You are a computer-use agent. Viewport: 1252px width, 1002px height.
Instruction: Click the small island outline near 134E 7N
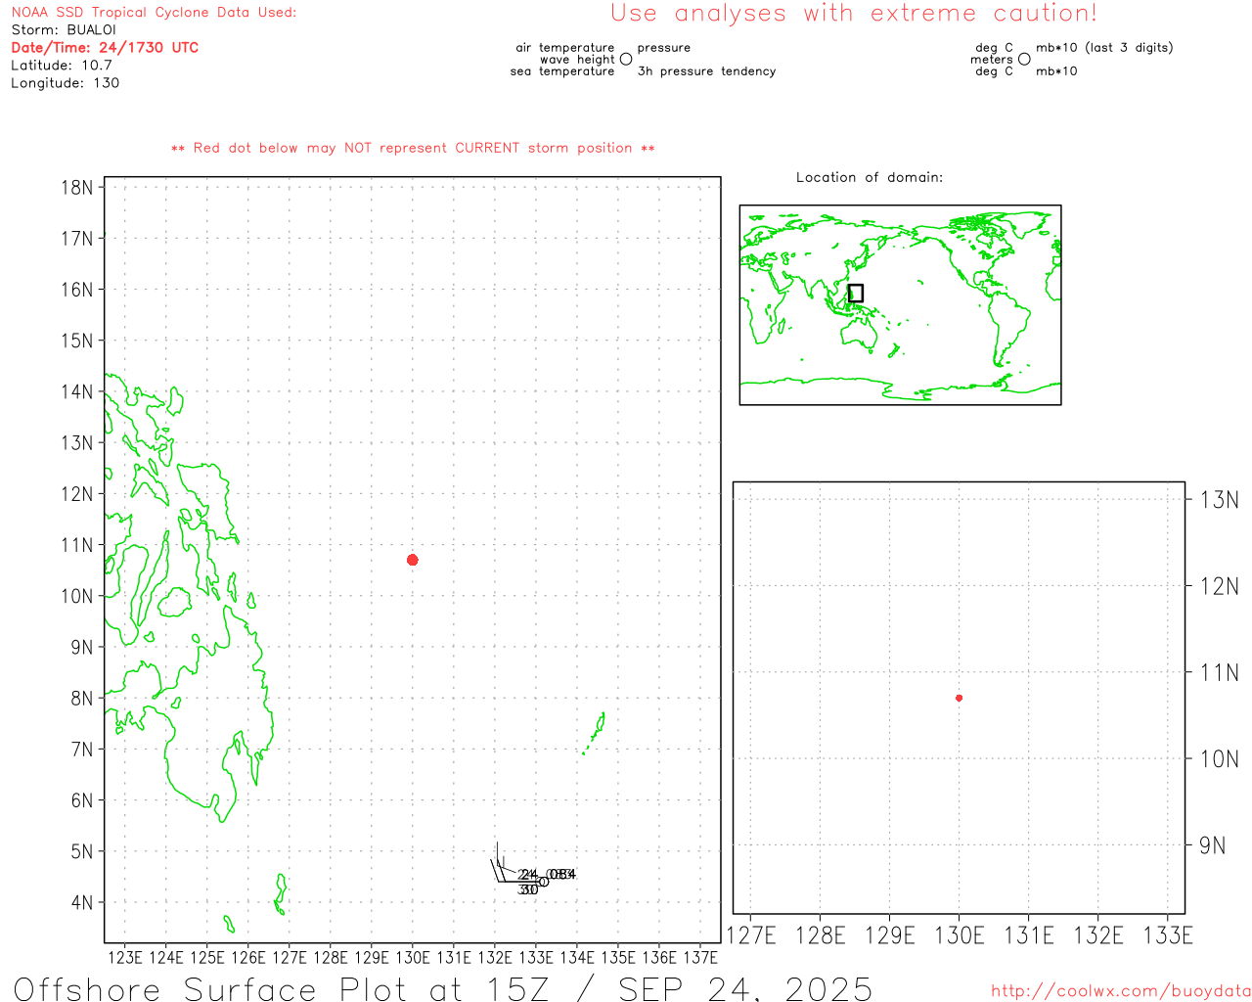tap(598, 728)
